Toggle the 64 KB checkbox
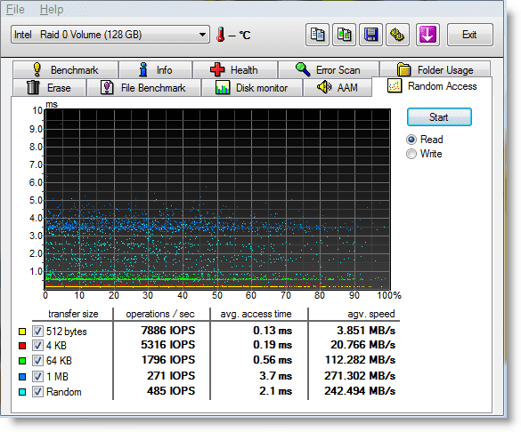The width and height of the screenshot is (521, 432). coord(37,360)
